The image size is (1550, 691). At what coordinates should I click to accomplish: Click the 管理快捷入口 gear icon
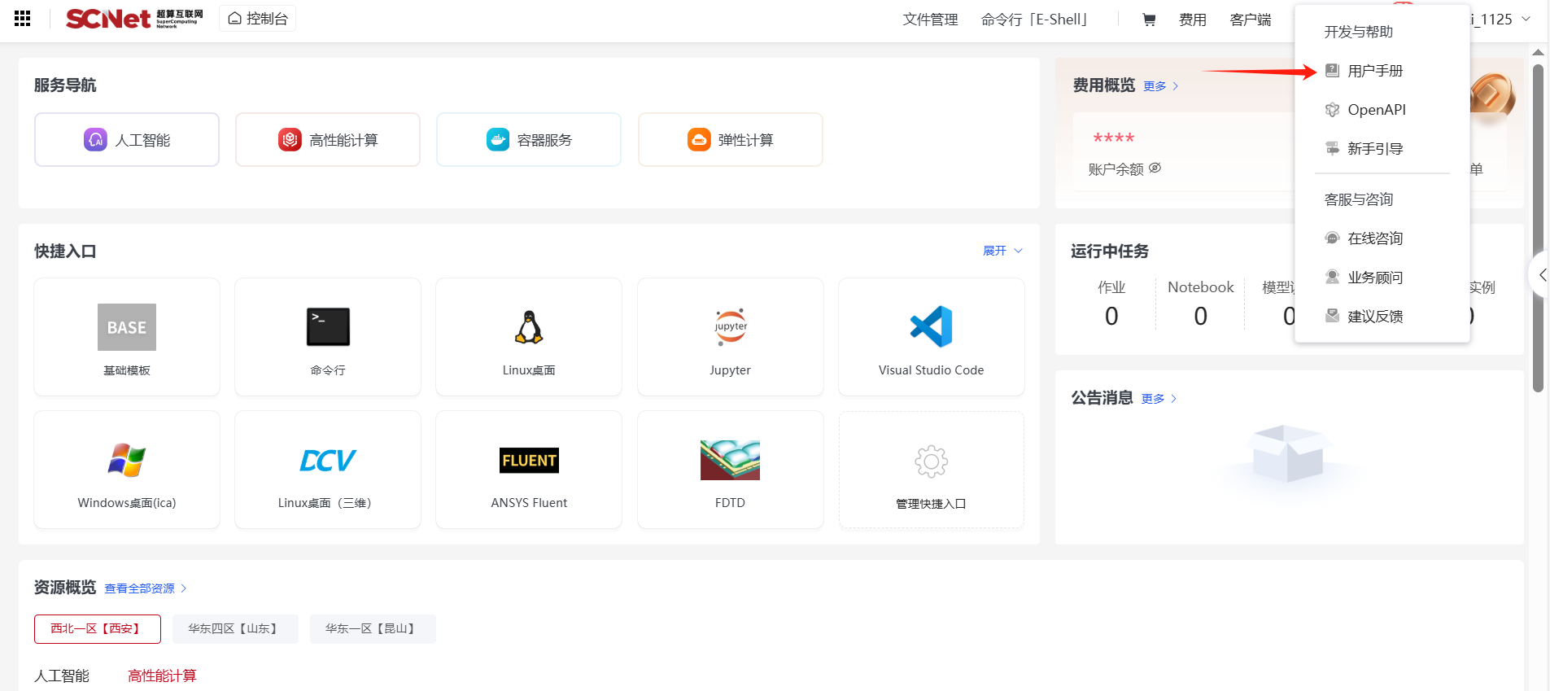(931, 462)
